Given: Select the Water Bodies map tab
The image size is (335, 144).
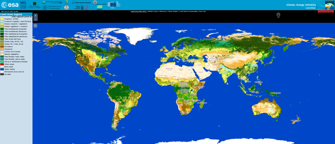Looking at the screenshot, I should tap(173, 11).
